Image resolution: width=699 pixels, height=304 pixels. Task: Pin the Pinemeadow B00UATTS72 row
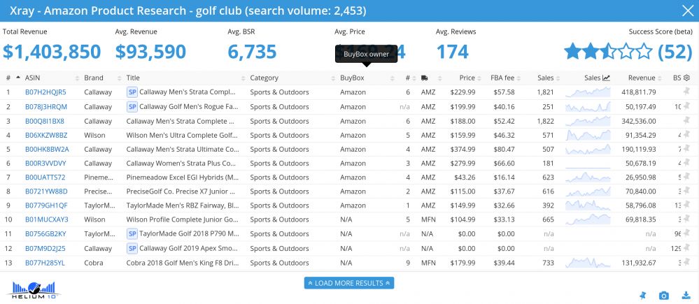686,177
